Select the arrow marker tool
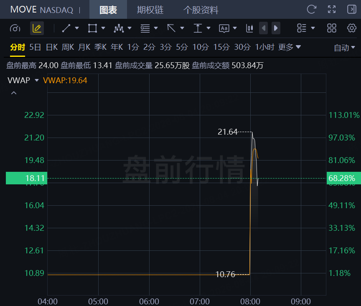Screen dimensions: 361x306 click(x=171, y=28)
